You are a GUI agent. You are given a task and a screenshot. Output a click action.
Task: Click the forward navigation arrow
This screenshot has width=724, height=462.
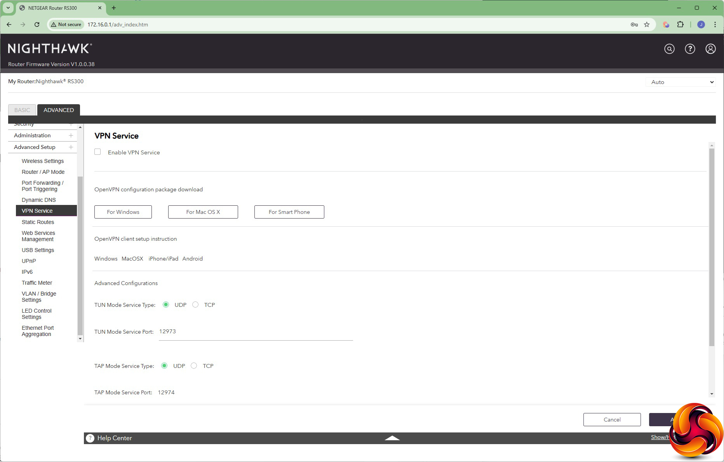[23, 24]
